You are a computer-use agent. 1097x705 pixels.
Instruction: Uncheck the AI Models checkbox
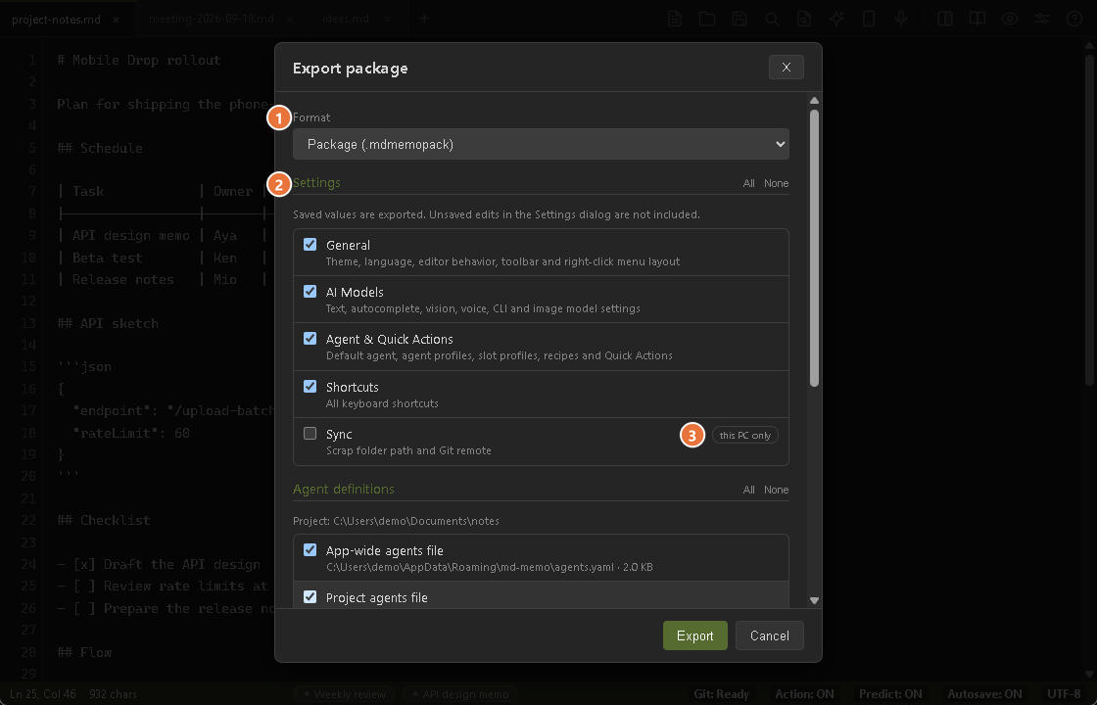[310, 291]
